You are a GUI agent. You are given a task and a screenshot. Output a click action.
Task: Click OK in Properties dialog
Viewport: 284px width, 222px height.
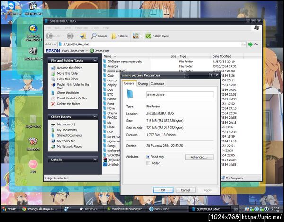point(163,190)
